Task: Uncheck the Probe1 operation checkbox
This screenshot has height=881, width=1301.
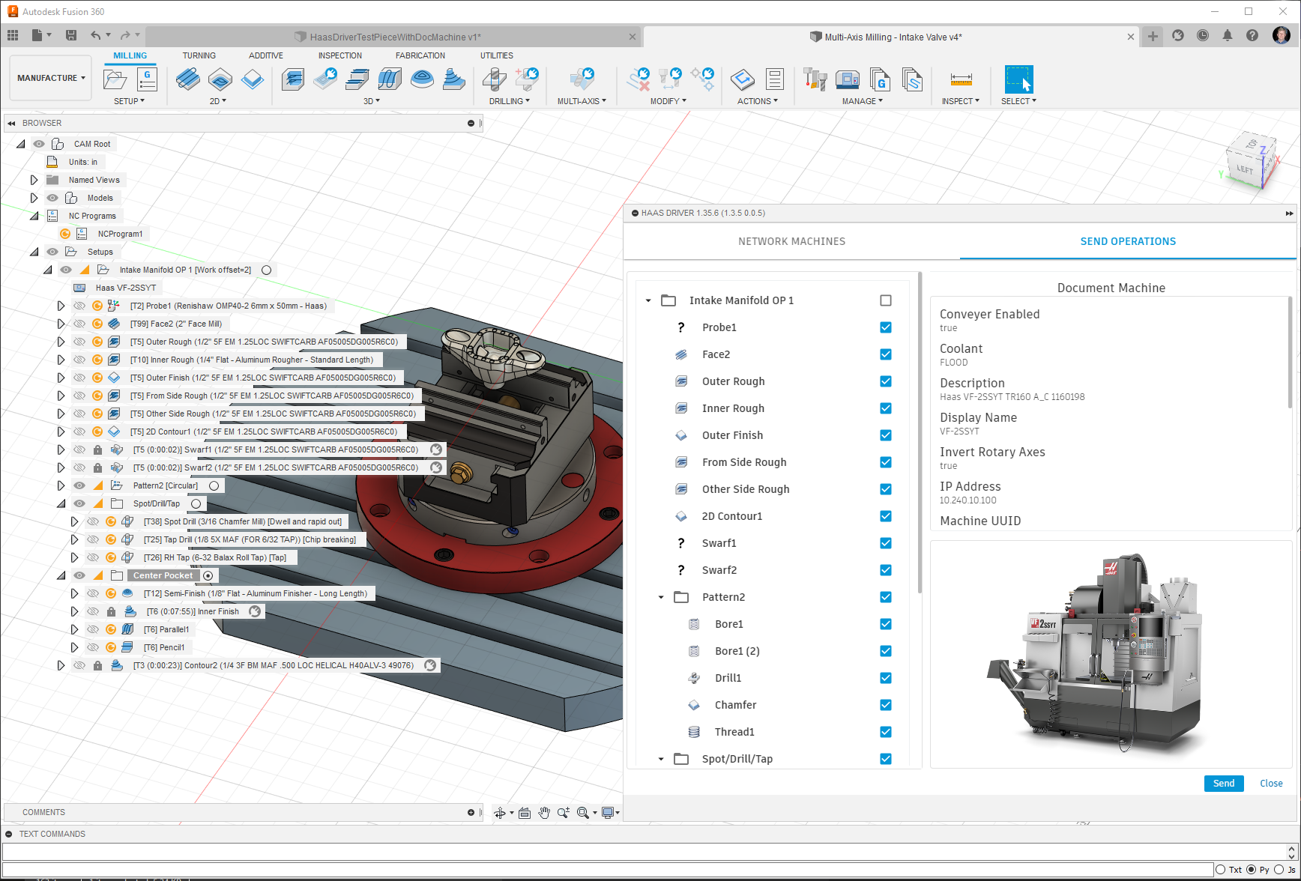Action: pos(886,327)
